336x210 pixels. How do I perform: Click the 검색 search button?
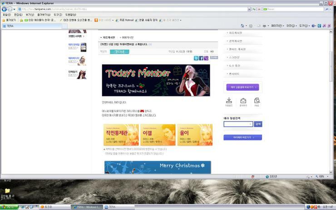[258, 124]
